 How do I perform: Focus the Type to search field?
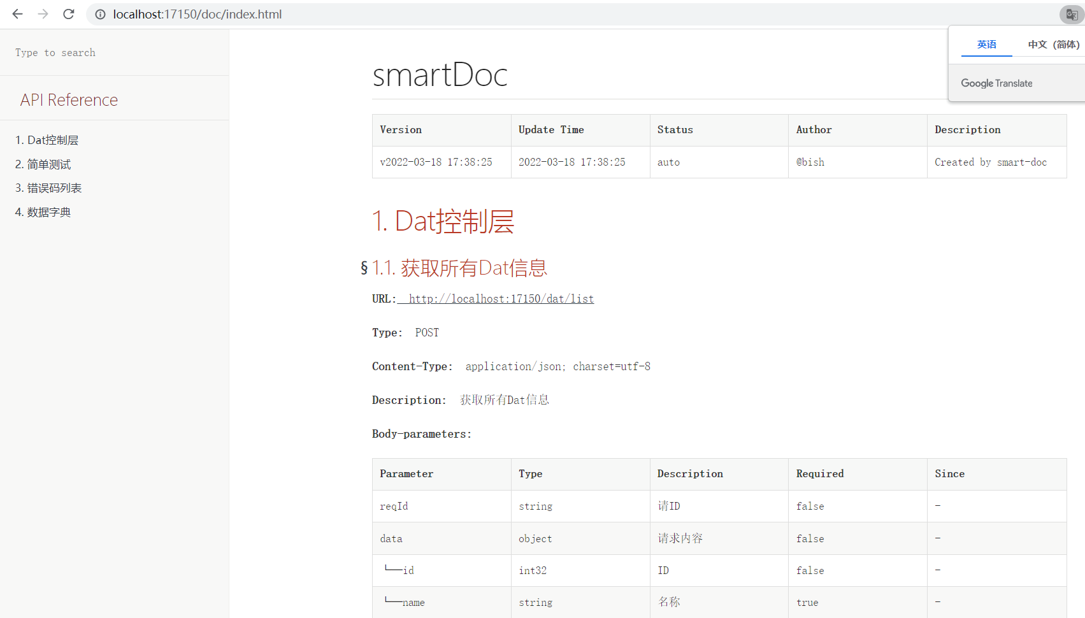[115, 53]
